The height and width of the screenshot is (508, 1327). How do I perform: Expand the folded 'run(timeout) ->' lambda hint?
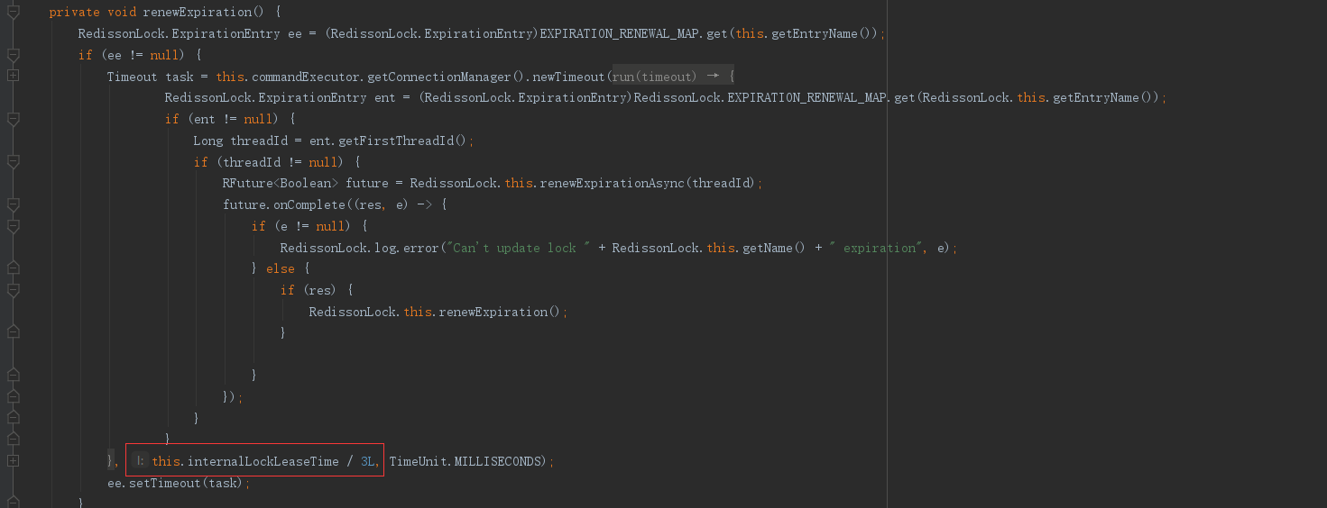[x=673, y=77]
